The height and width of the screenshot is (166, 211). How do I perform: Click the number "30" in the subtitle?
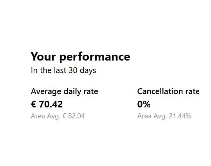tap(73, 70)
